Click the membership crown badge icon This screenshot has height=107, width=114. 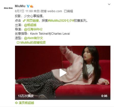[x=32, y=6]
